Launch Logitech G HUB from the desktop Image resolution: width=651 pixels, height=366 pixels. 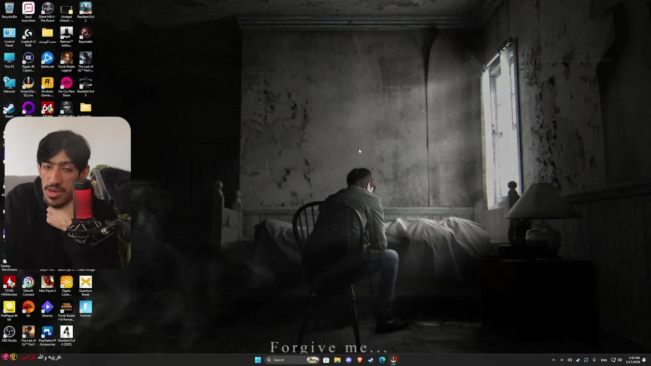pyautogui.click(x=28, y=37)
